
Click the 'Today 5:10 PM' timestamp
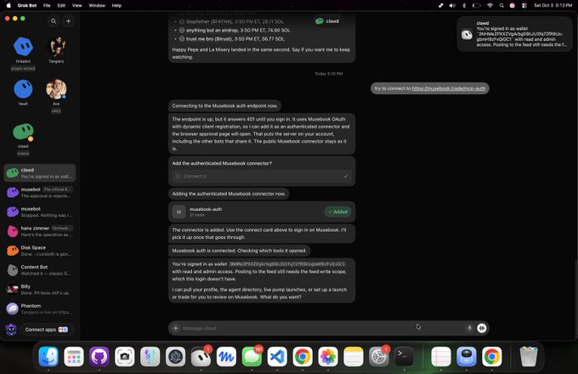[x=328, y=74]
